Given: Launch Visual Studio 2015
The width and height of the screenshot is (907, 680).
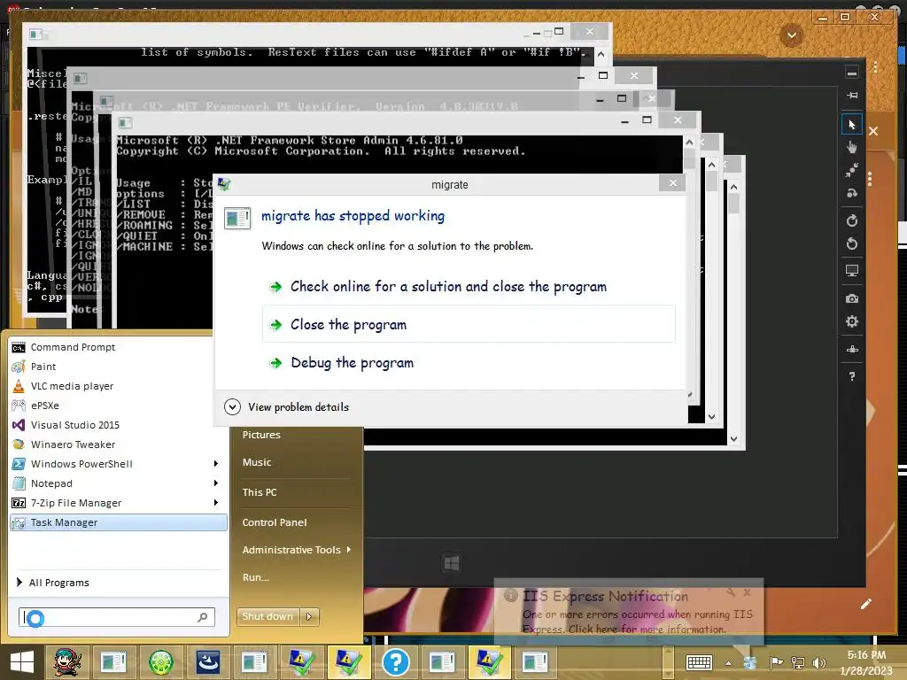Looking at the screenshot, I should click(x=119, y=425).
